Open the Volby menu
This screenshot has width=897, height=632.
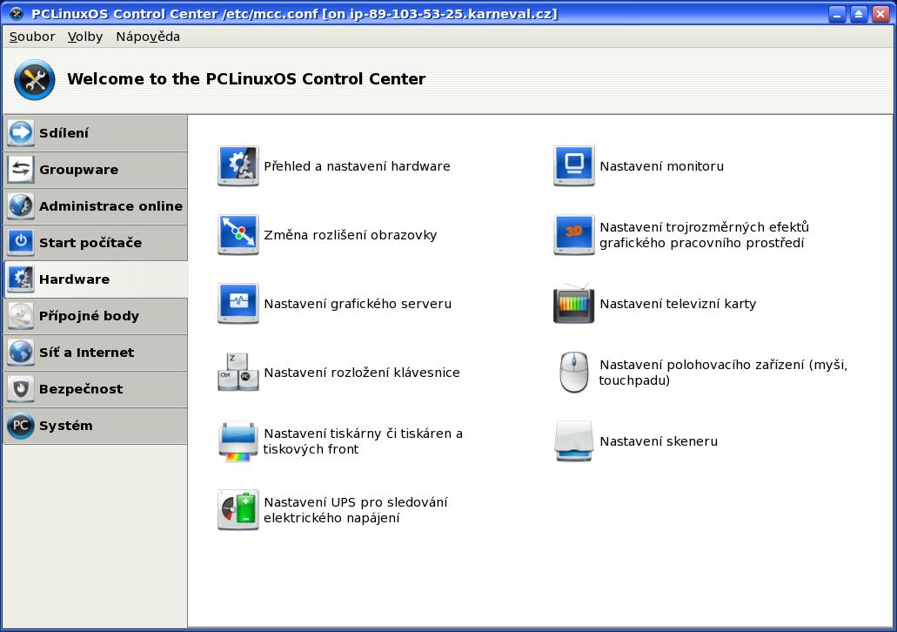tap(85, 37)
